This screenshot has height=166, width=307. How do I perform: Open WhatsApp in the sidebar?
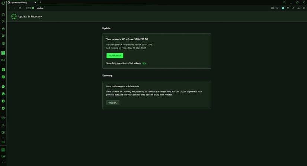(x=3, y=94)
